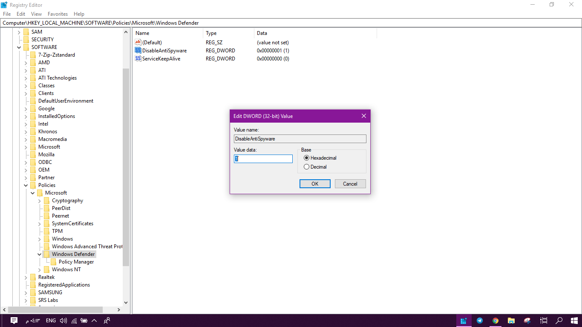Click the AMD folder icon
The width and height of the screenshot is (582, 327).
pos(33,63)
